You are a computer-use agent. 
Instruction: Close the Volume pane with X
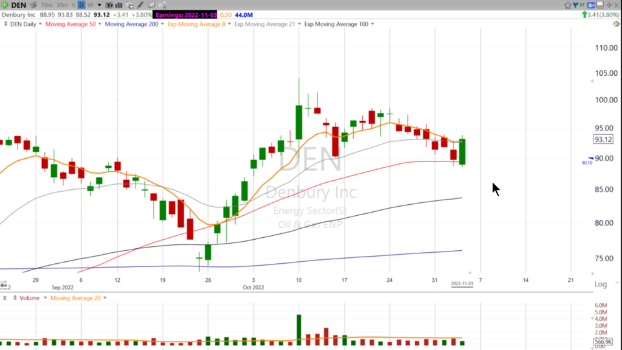click(5, 298)
